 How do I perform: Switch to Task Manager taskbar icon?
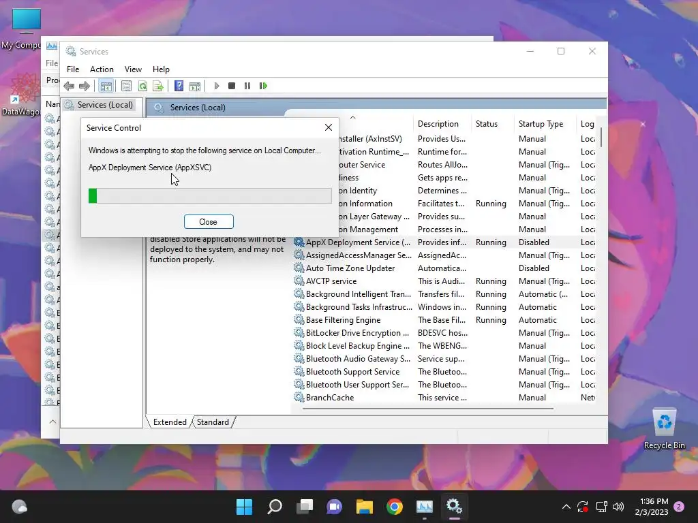pyautogui.click(x=424, y=507)
